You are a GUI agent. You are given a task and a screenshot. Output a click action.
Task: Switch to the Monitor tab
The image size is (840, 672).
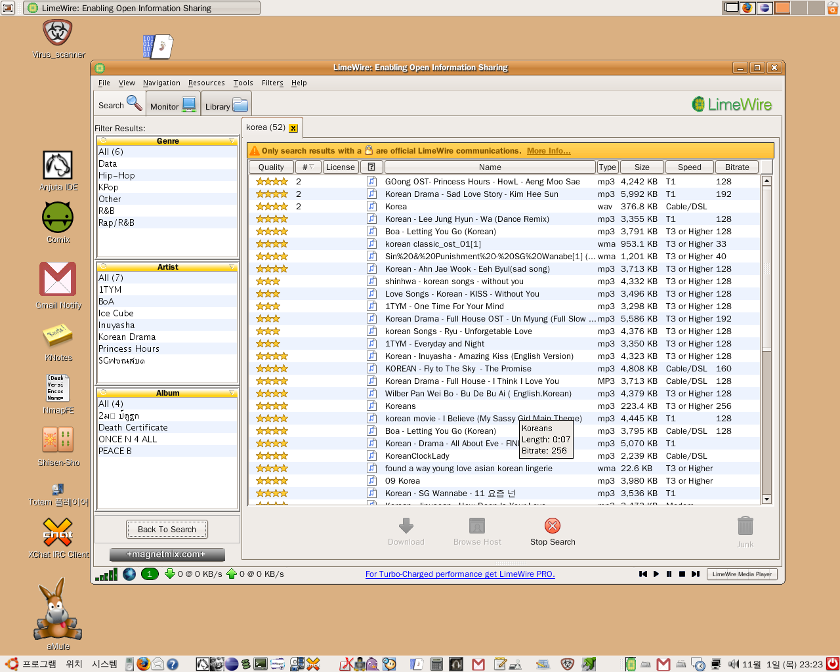tap(173, 106)
